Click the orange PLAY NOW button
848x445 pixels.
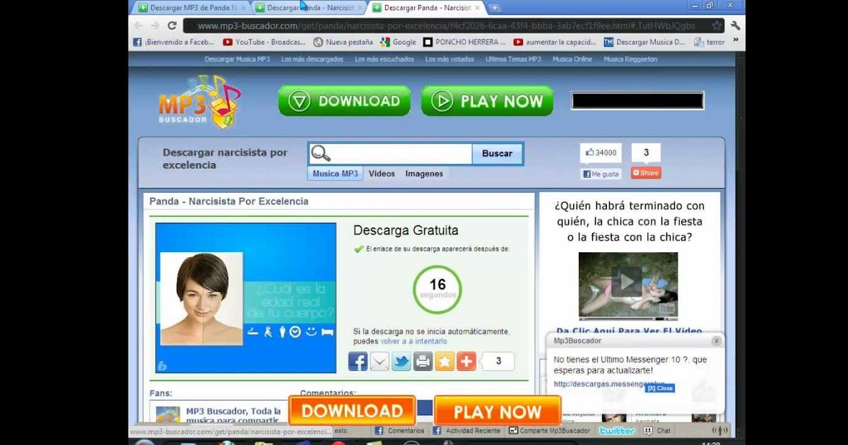(x=497, y=411)
